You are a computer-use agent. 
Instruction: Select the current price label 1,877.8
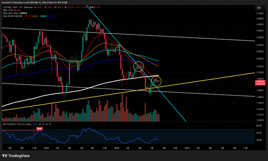[x=260, y=82]
